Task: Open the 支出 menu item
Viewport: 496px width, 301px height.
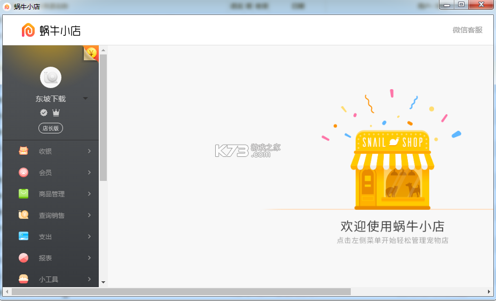Action: [51, 236]
